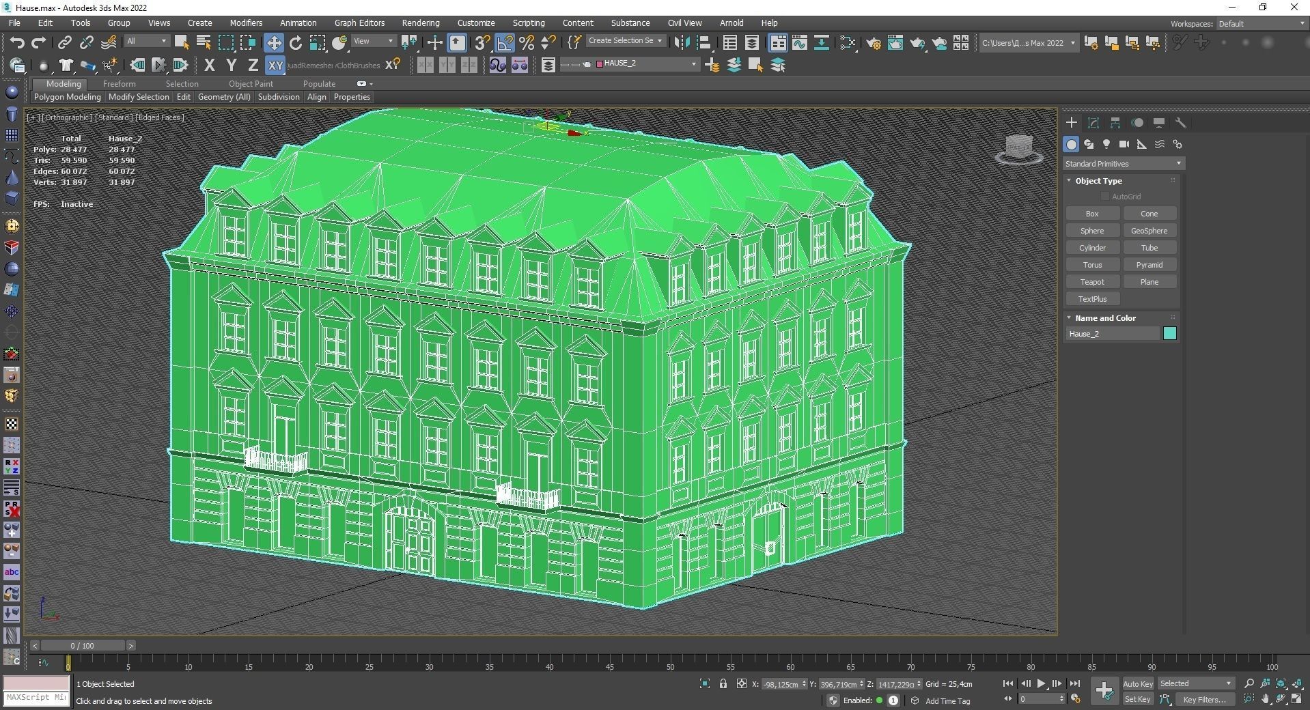The width and height of the screenshot is (1310, 710).
Task: Constrain transform to XY plane
Action: (x=275, y=66)
